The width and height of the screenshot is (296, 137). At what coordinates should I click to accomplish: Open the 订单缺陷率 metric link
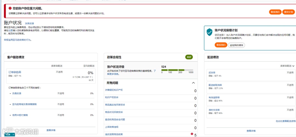pyautogui.click(x=15, y=72)
